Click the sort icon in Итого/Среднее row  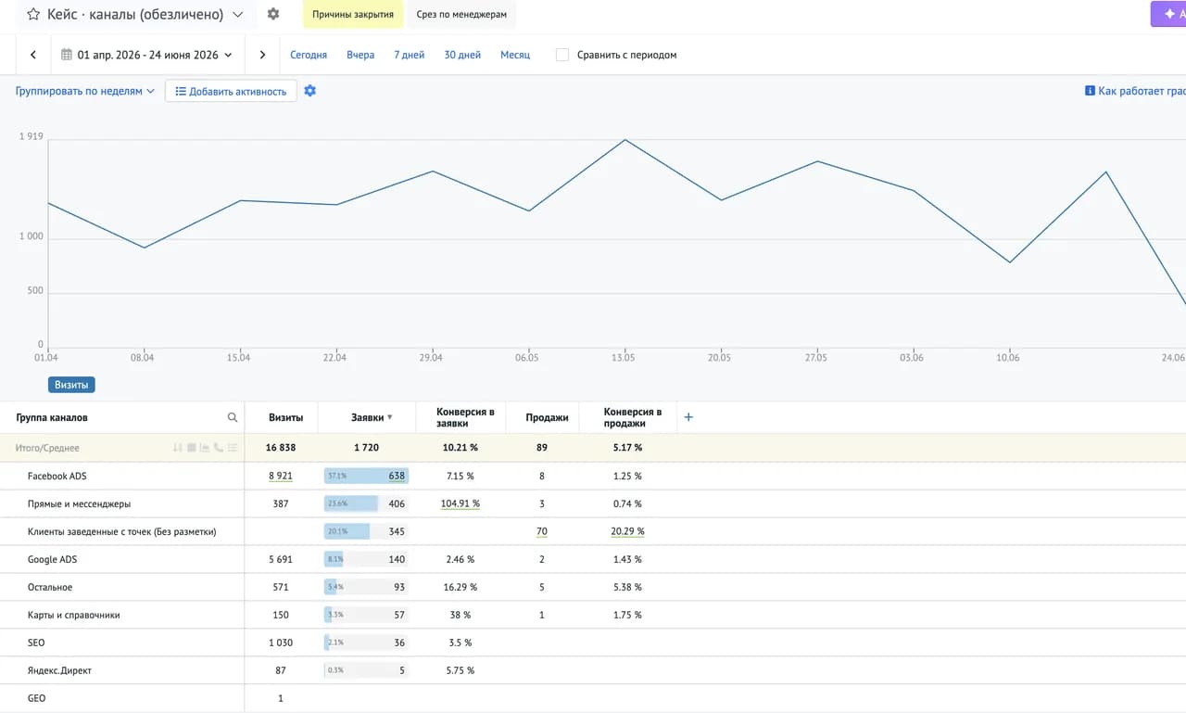178,448
